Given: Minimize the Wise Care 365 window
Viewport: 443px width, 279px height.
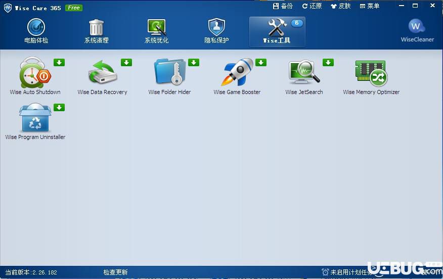Looking at the screenshot, I should pyautogui.click(x=402, y=6).
